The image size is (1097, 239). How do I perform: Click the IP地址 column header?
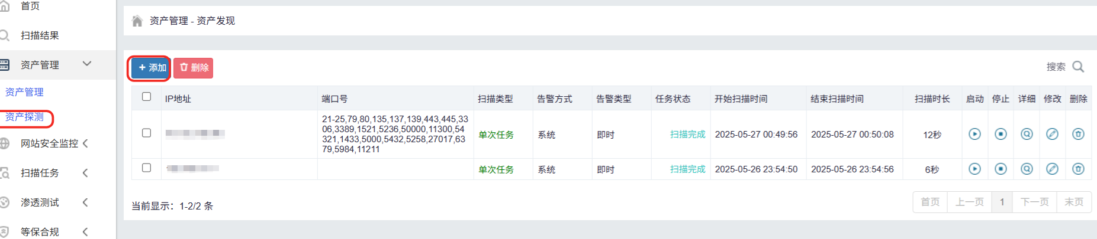tap(178, 99)
